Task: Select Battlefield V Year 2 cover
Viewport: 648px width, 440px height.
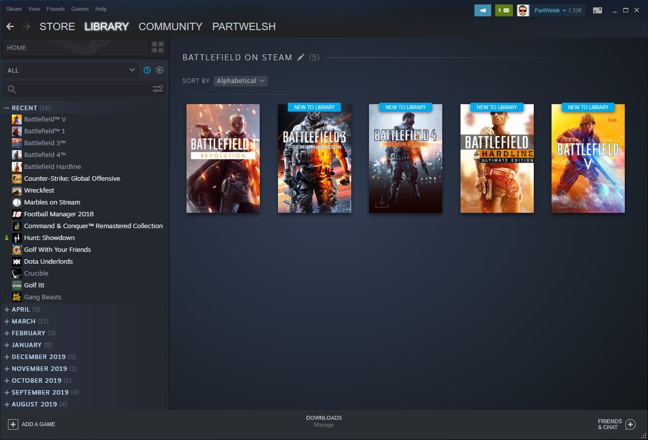Action: pyautogui.click(x=588, y=159)
